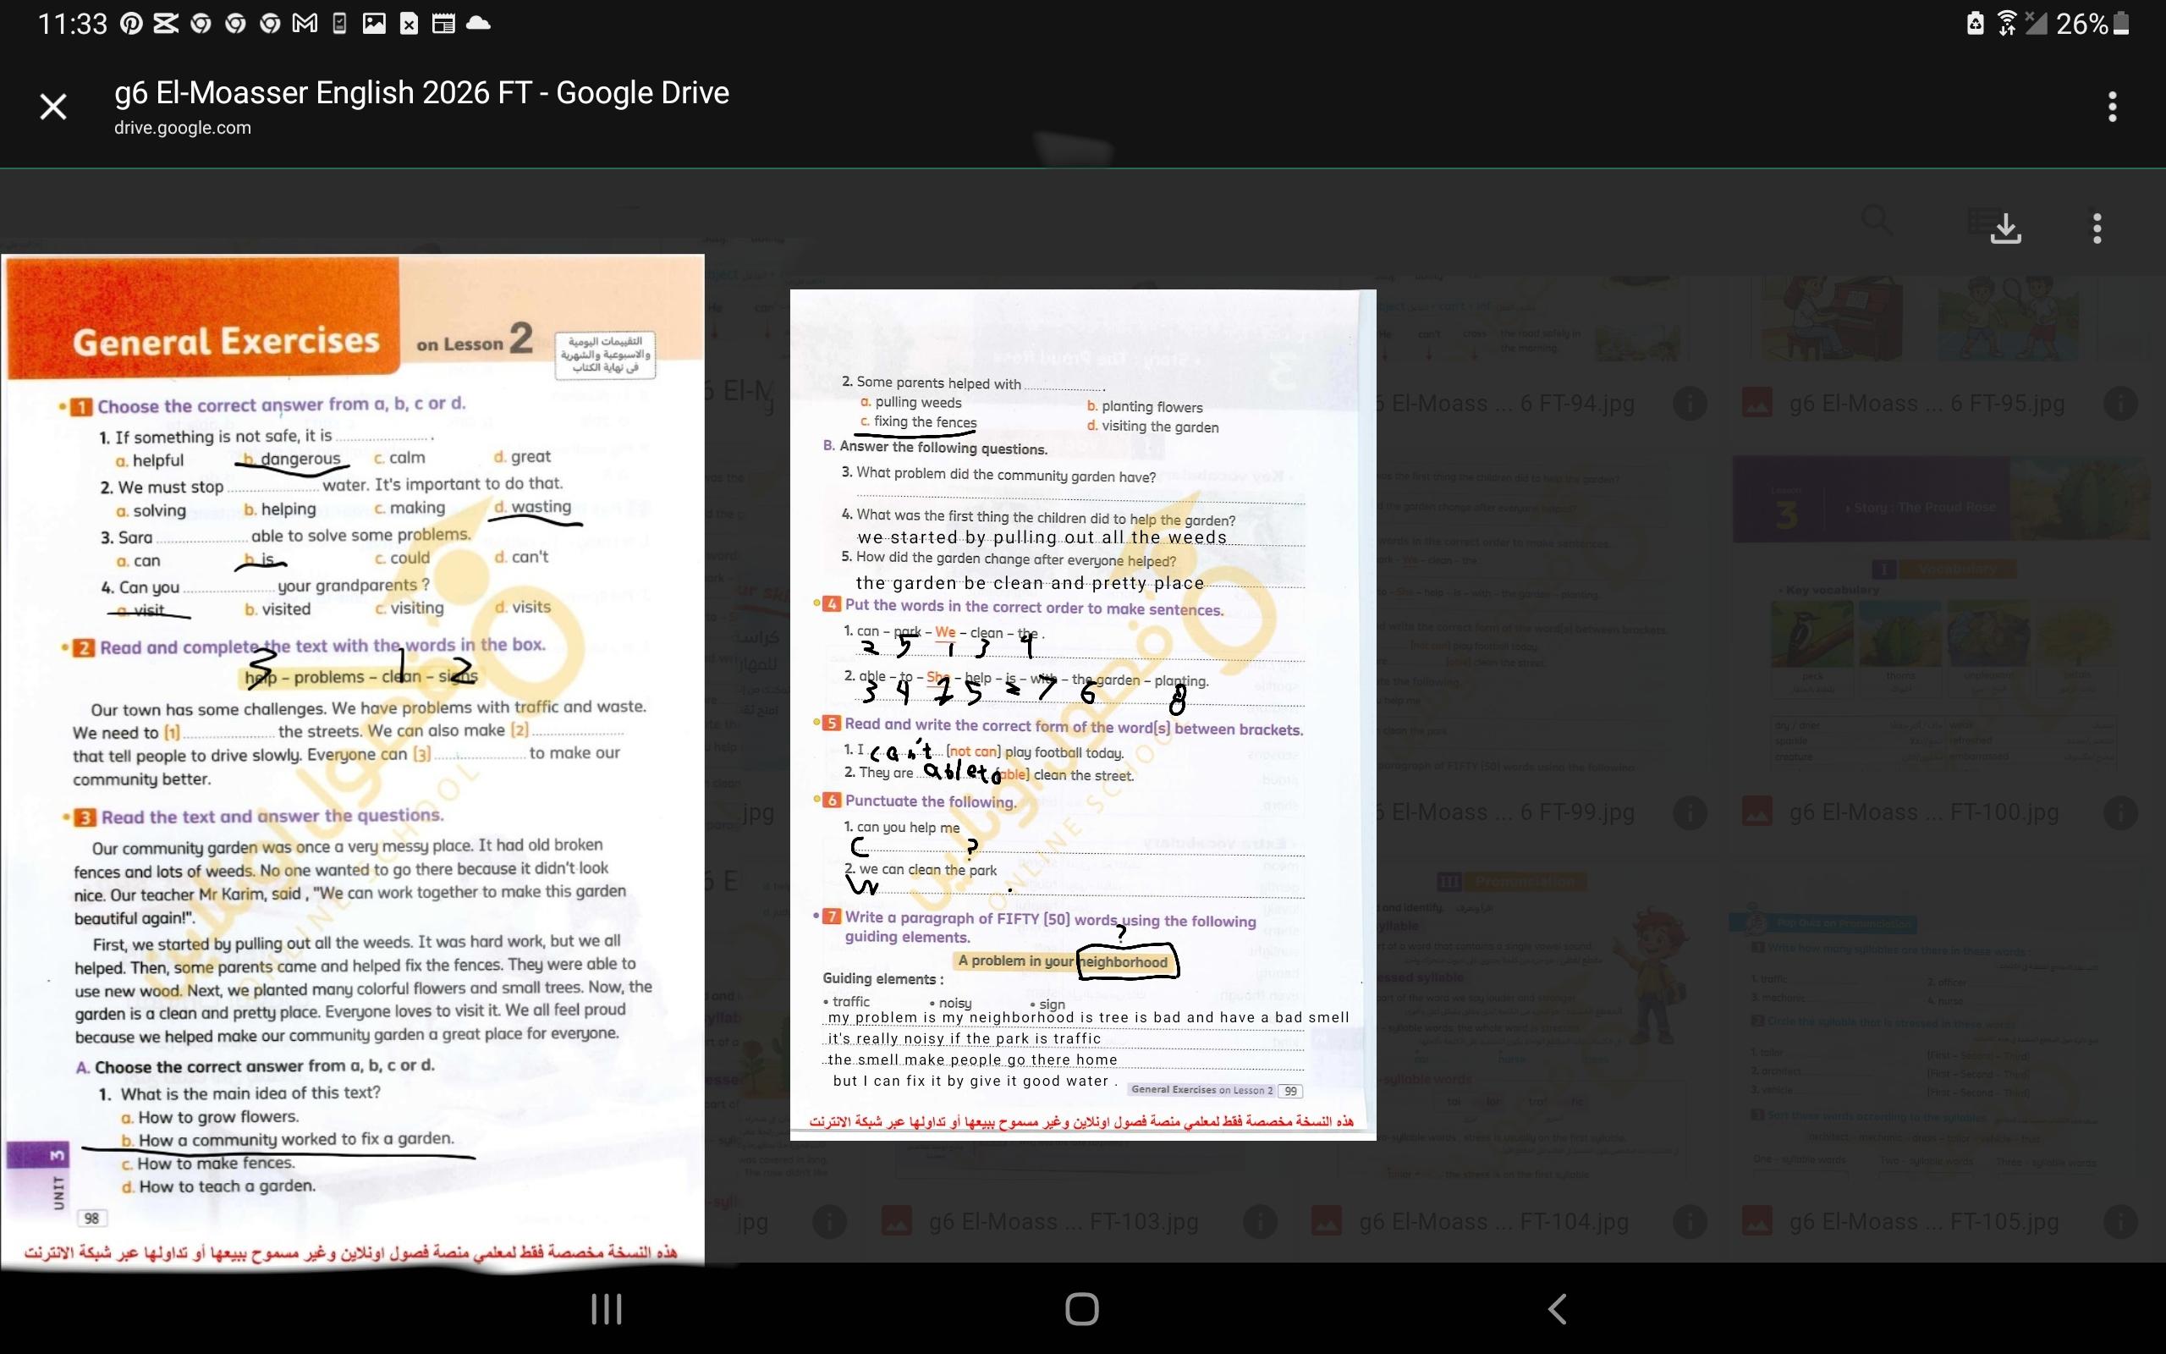2166x1354 pixels.
Task: Open the browser three-dot overflow menu
Action: point(2111,107)
